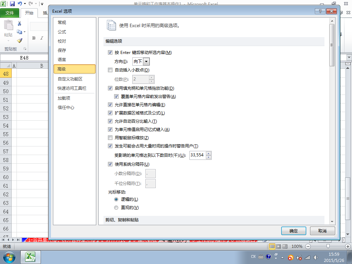Click the Save icon in quick access toolbar

(x=12, y=3)
